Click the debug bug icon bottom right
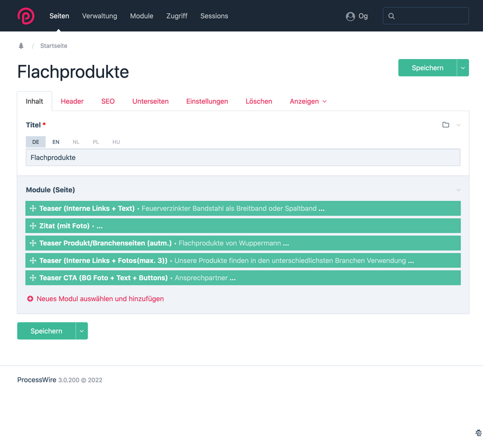The height and width of the screenshot is (438, 483). tap(478, 433)
